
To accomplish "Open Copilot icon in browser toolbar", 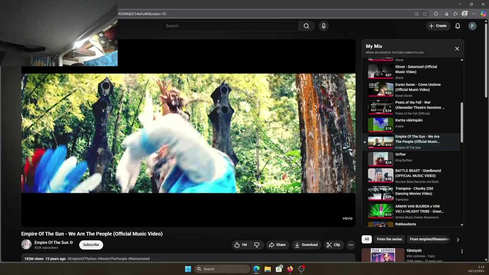I will [483, 14].
